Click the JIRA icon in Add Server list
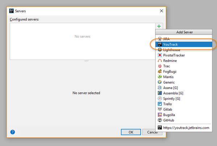This screenshot has height=146, width=217. (x=160, y=39)
